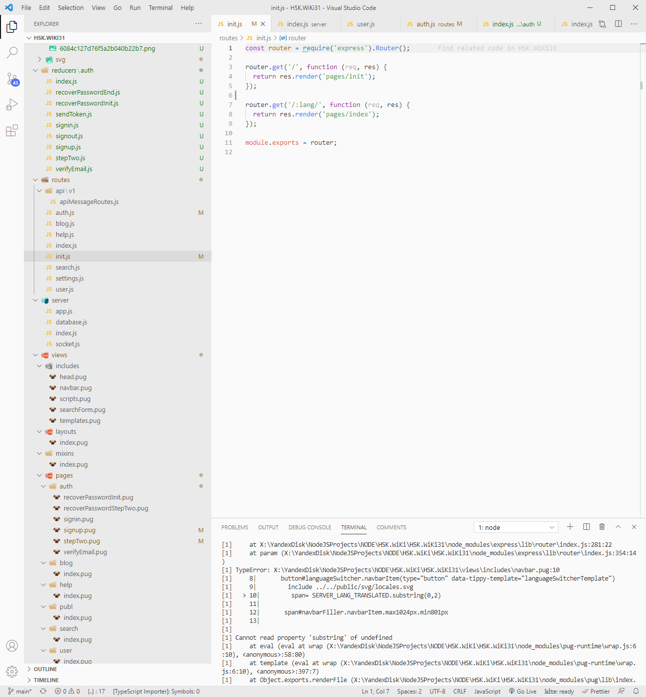Viewport: 646px width, 697px height.
Task: Click Prettier status bar item
Action: pos(596,692)
